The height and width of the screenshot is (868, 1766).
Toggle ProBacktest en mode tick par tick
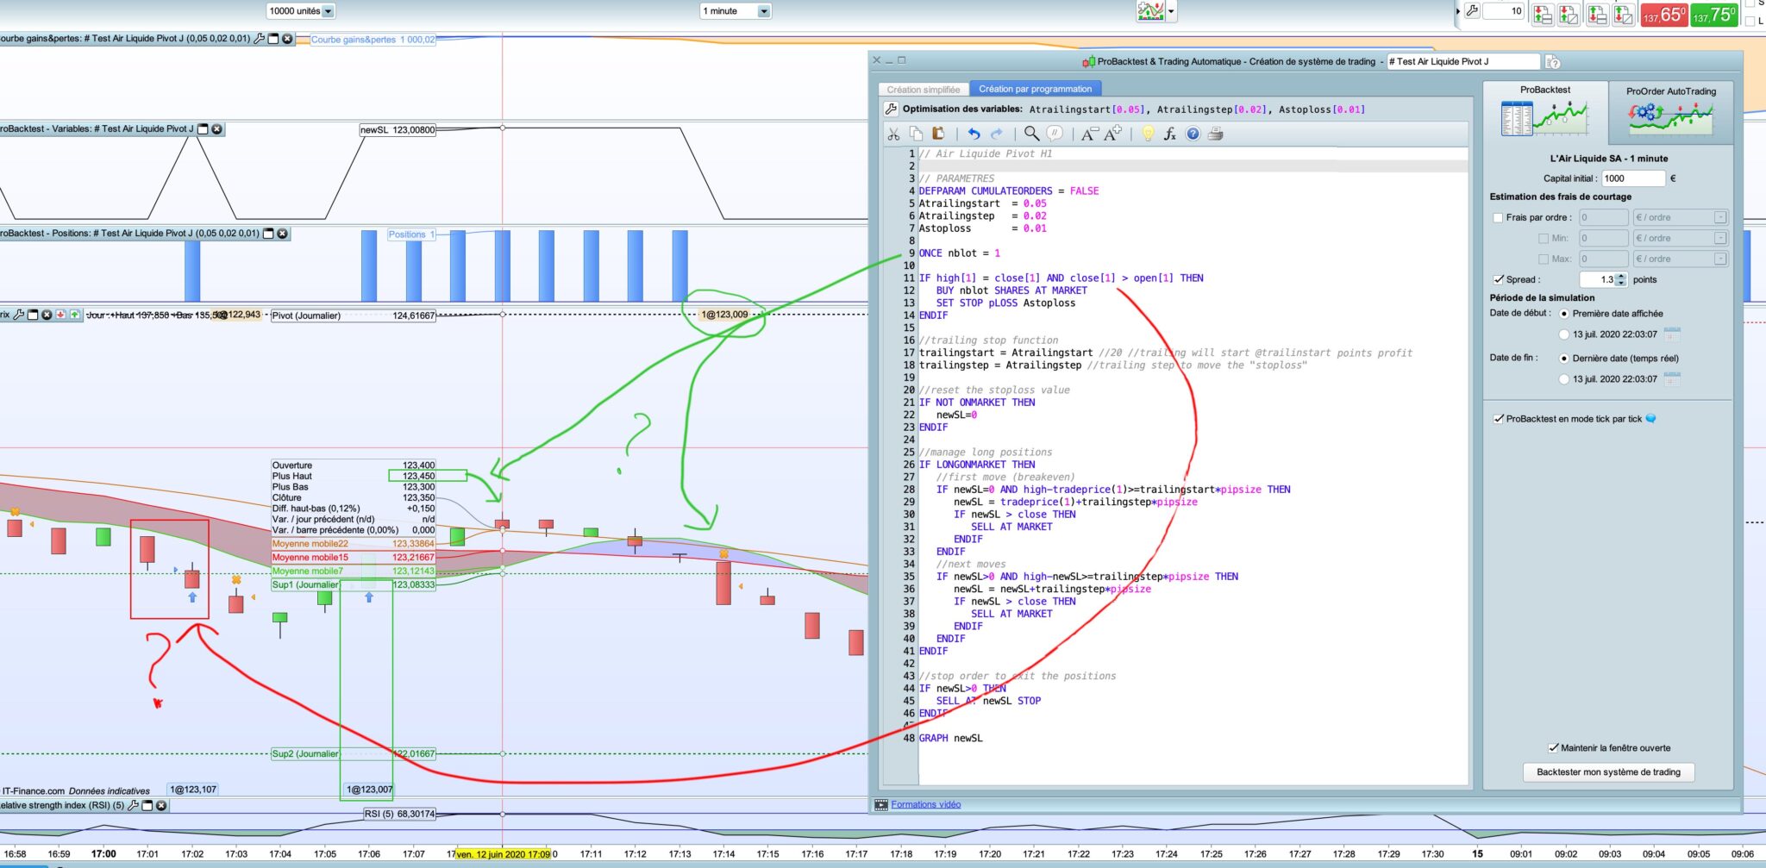(x=1498, y=419)
